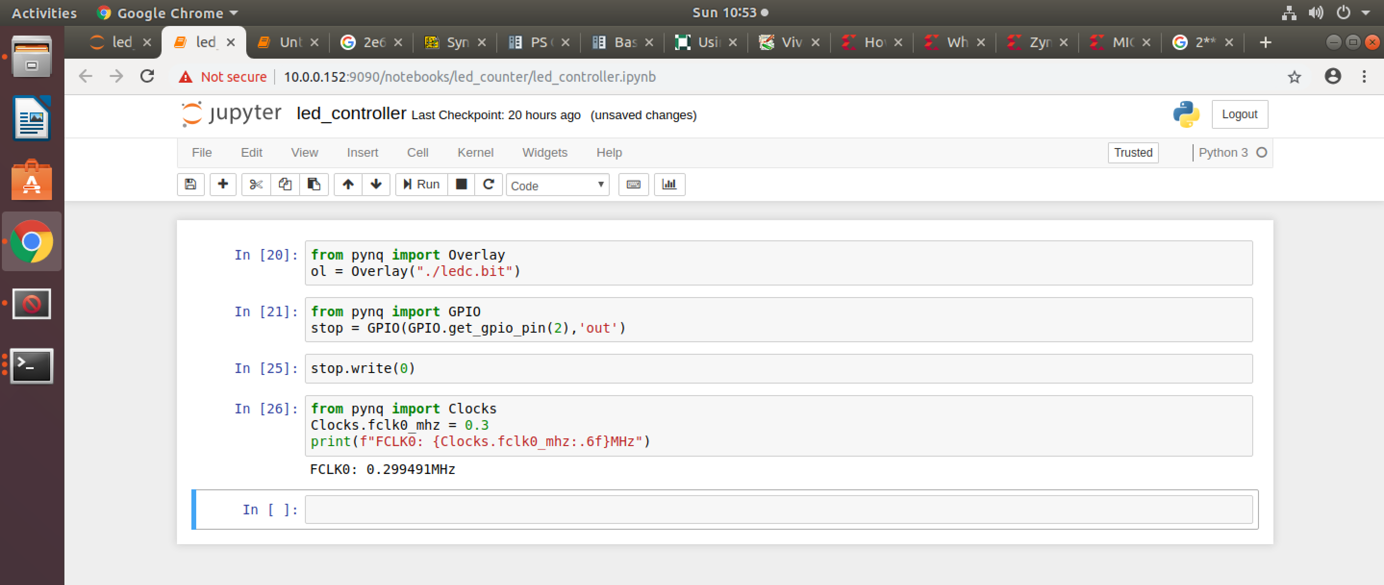Move selected cell up arrow
Image resolution: width=1384 pixels, height=585 pixels.
pyautogui.click(x=348, y=184)
